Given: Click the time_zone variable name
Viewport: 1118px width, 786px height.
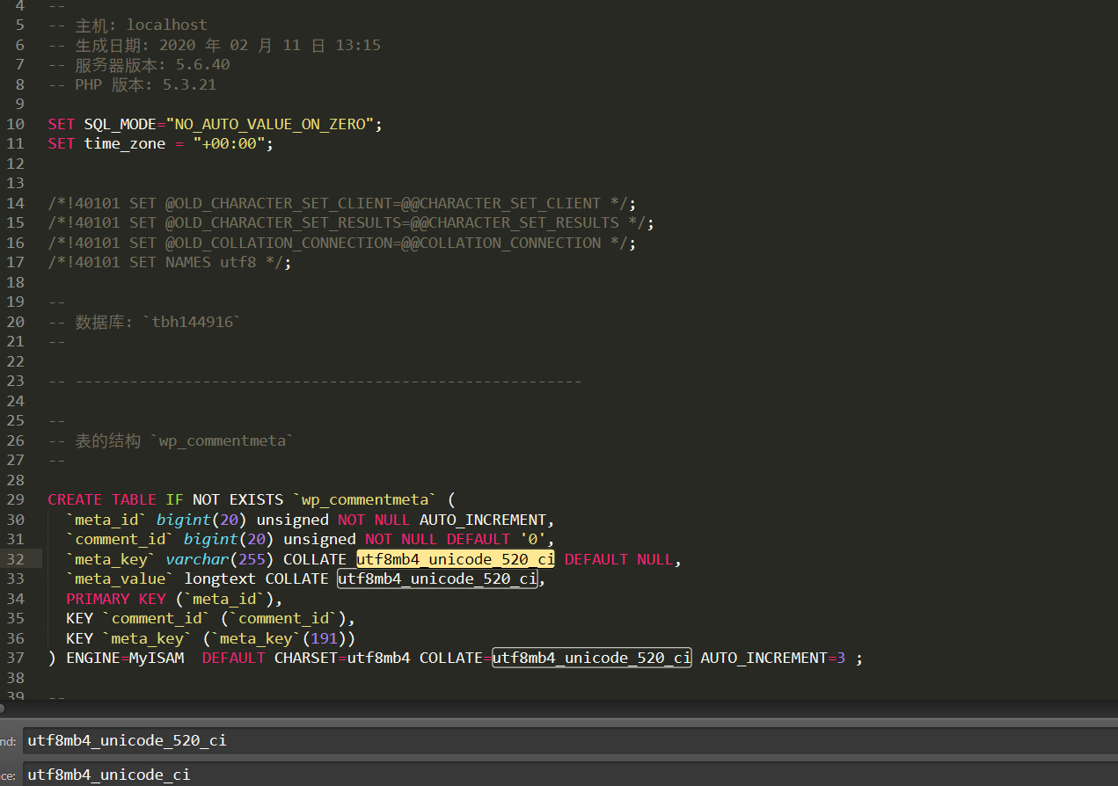Looking at the screenshot, I should [x=124, y=143].
